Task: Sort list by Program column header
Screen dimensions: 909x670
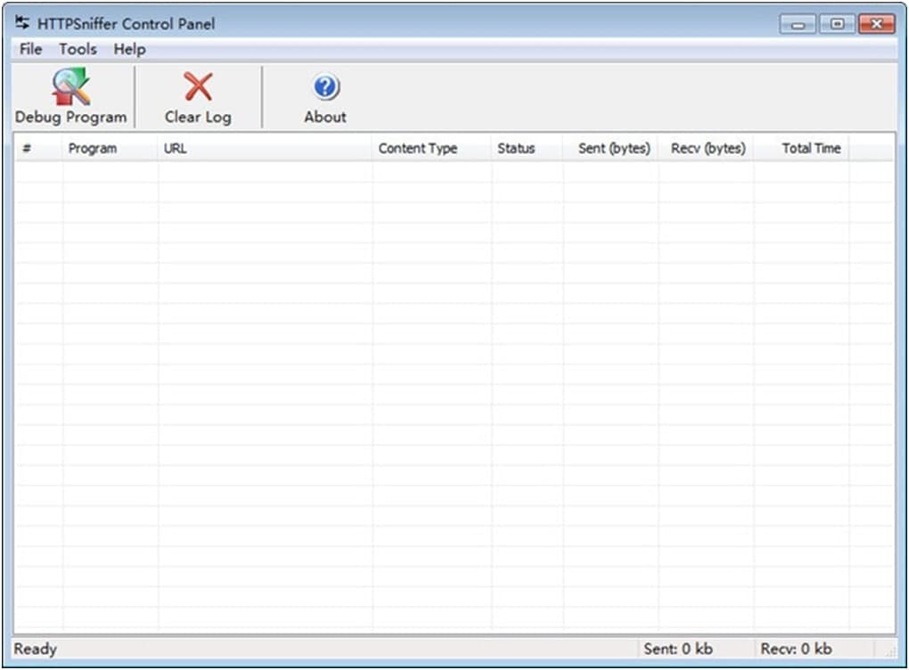Action: (x=110, y=149)
